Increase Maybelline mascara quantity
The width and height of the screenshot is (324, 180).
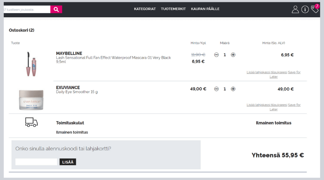[233, 55]
